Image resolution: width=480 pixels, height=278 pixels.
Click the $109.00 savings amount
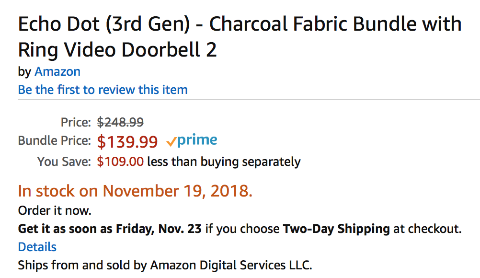pyautogui.click(x=120, y=162)
